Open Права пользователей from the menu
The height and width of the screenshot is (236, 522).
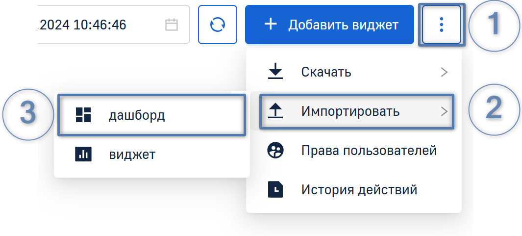[369, 150]
